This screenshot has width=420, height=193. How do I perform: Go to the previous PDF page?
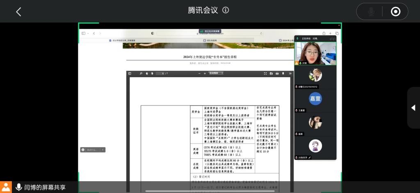point(146,74)
